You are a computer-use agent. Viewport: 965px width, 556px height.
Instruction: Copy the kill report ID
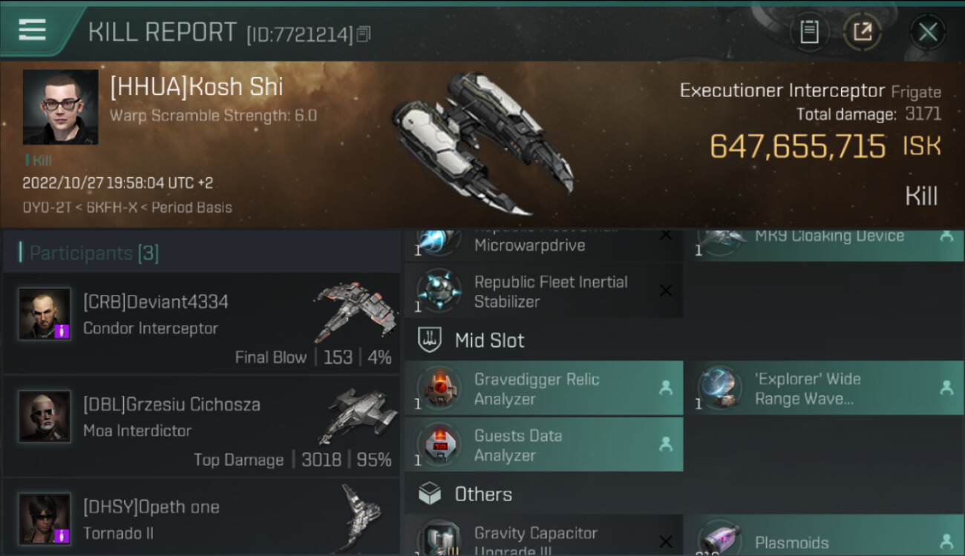[x=364, y=34]
